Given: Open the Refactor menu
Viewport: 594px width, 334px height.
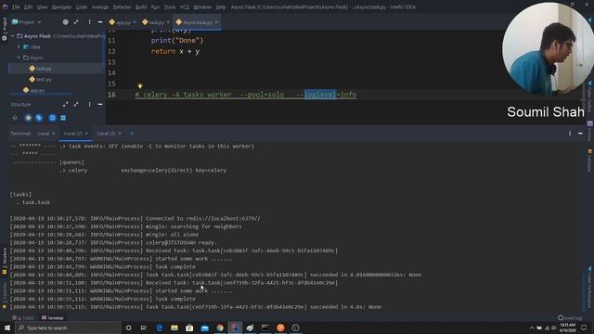Looking at the screenshot, I should point(122,6).
